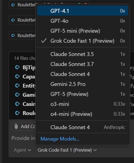The width and height of the screenshot is (134, 163).
Task: Select checked Grok Code Fast 1 entry
Action: (83, 41)
